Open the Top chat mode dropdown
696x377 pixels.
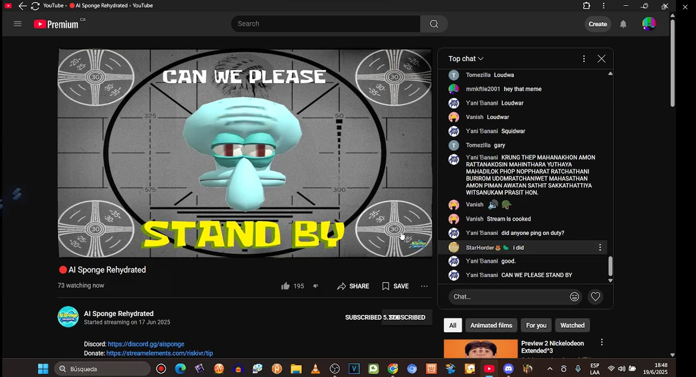click(465, 58)
